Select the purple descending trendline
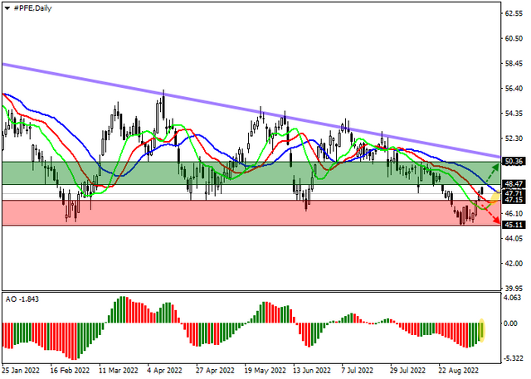This screenshot has height=379, width=531. [x=251, y=110]
